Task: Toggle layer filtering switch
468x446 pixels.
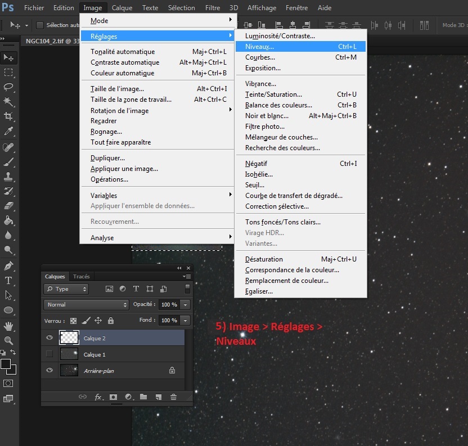Action: click(x=187, y=289)
